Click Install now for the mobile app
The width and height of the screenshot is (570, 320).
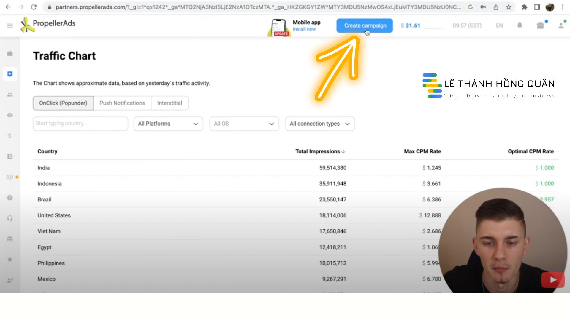pyautogui.click(x=304, y=29)
